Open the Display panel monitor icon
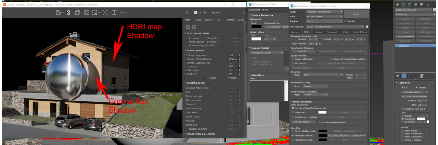The image size is (438, 145). pos(421,4)
